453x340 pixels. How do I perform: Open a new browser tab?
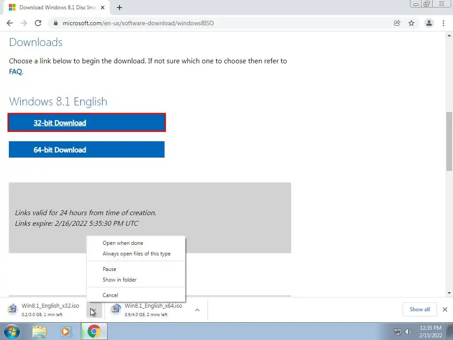click(x=119, y=8)
